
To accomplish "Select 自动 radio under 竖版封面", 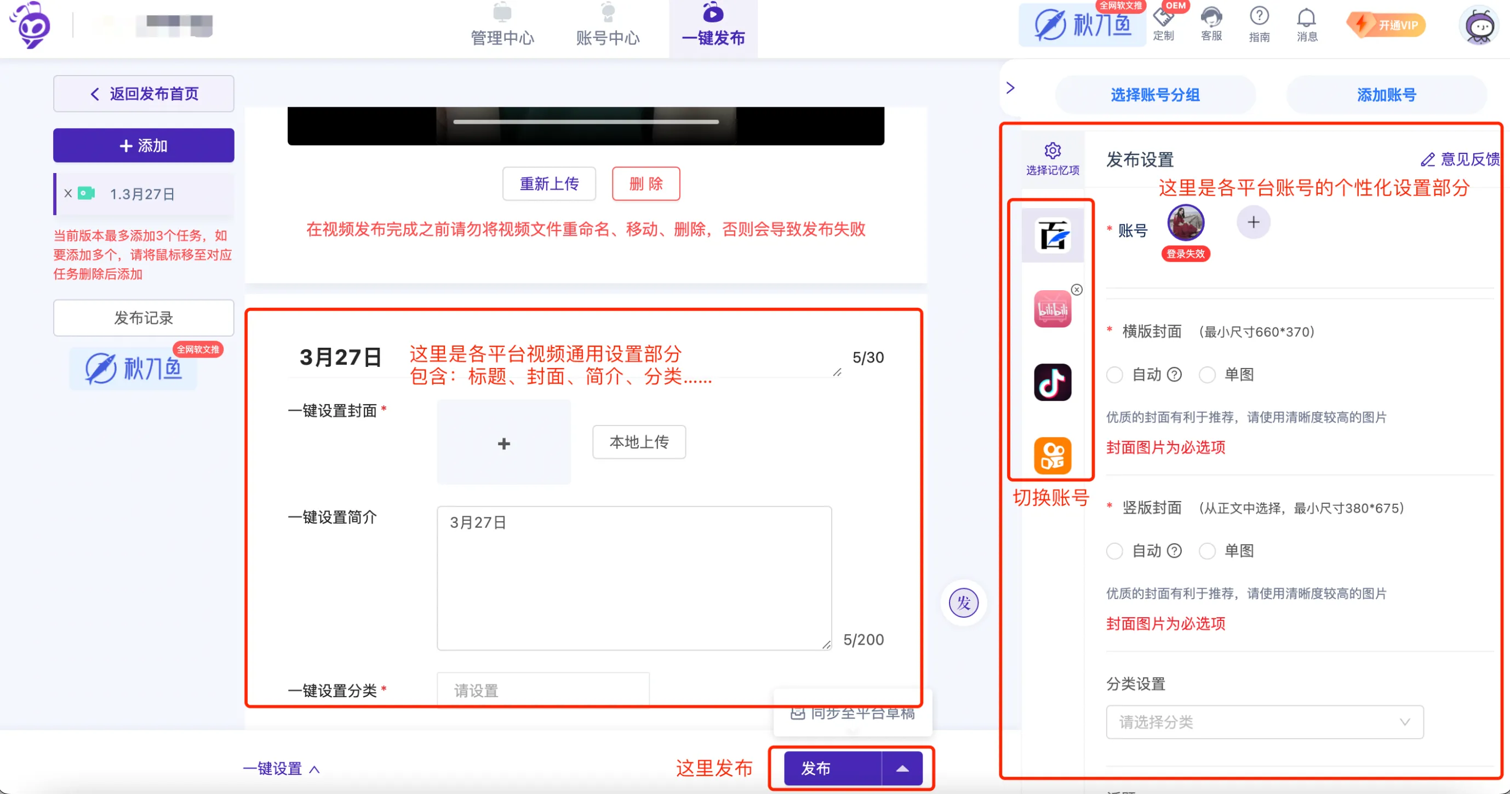I will pyautogui.click(x=1114, y=551).
